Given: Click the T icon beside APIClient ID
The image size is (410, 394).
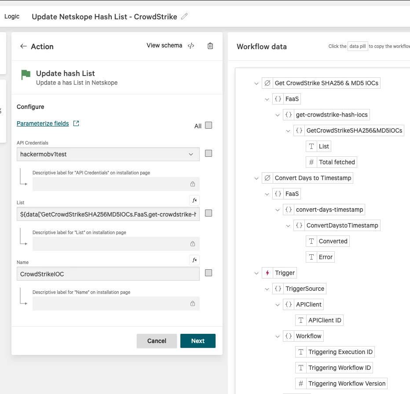Looking at the screenshot, I should (x=301, y=320).
